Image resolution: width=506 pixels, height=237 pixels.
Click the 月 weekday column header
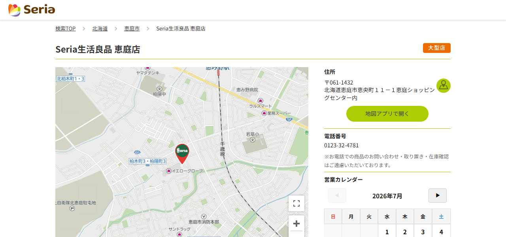coord(351,216)
